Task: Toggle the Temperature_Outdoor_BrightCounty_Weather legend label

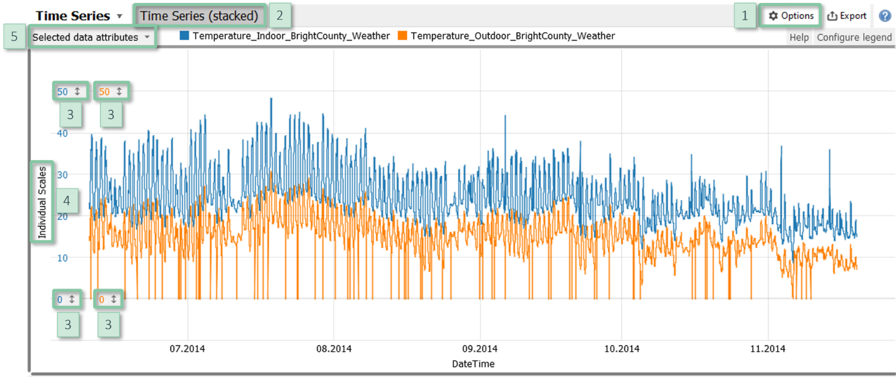Action: (x=513, y=36)
